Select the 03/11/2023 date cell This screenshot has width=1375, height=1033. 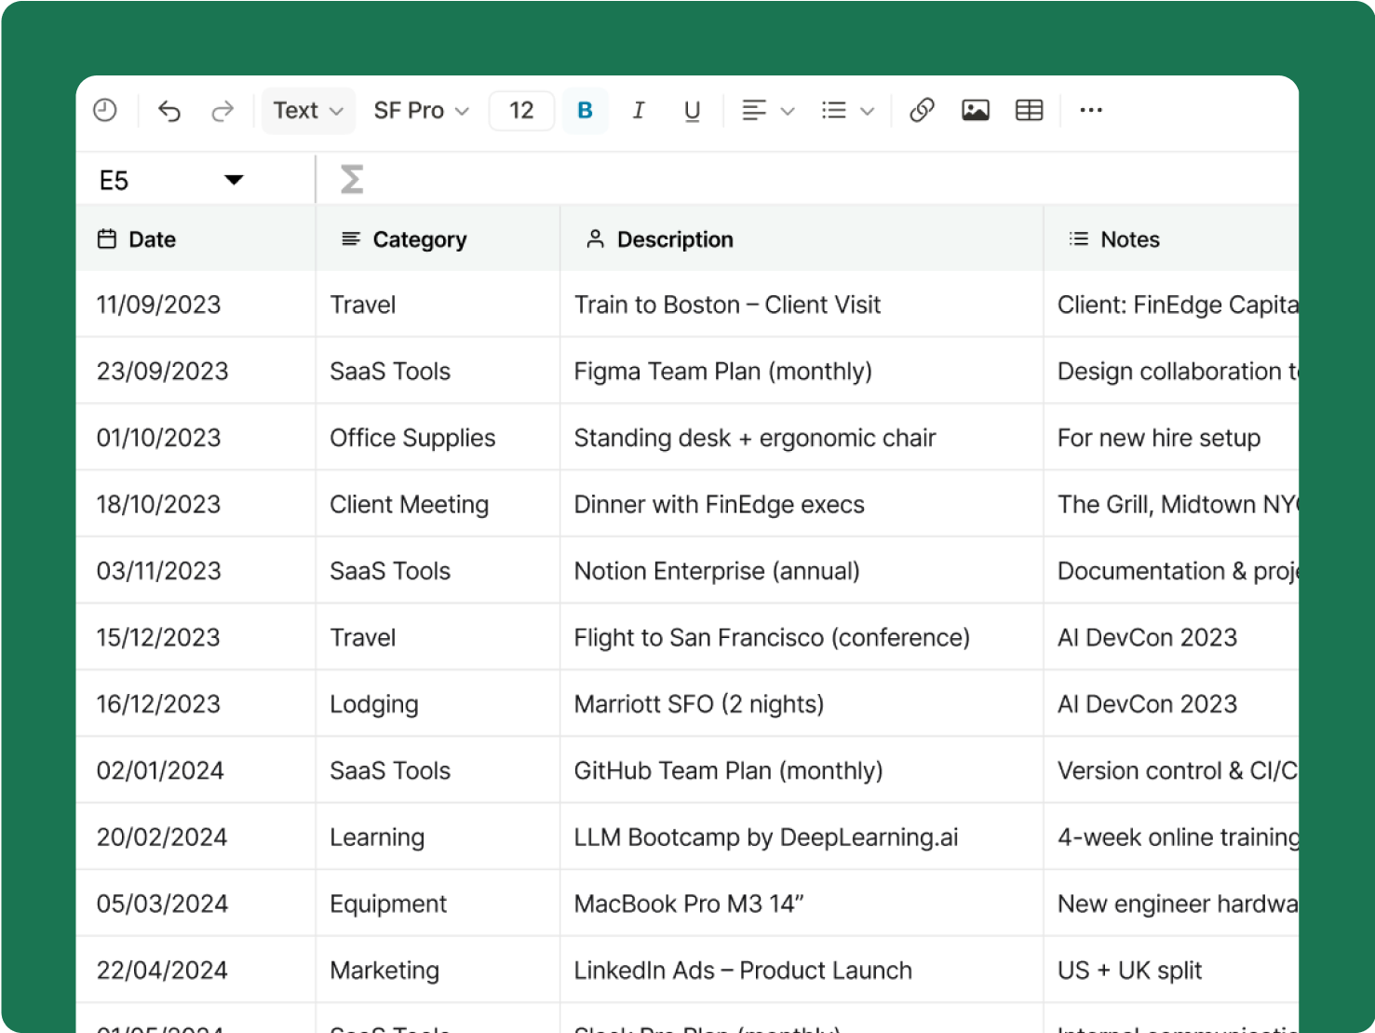click(x=195, y=571)
